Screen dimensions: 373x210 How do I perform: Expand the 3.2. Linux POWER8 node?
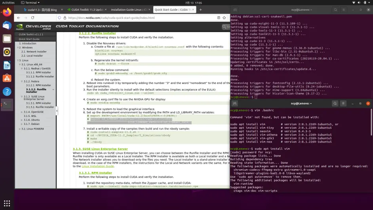pyautogui.click(x=20, y=129)
